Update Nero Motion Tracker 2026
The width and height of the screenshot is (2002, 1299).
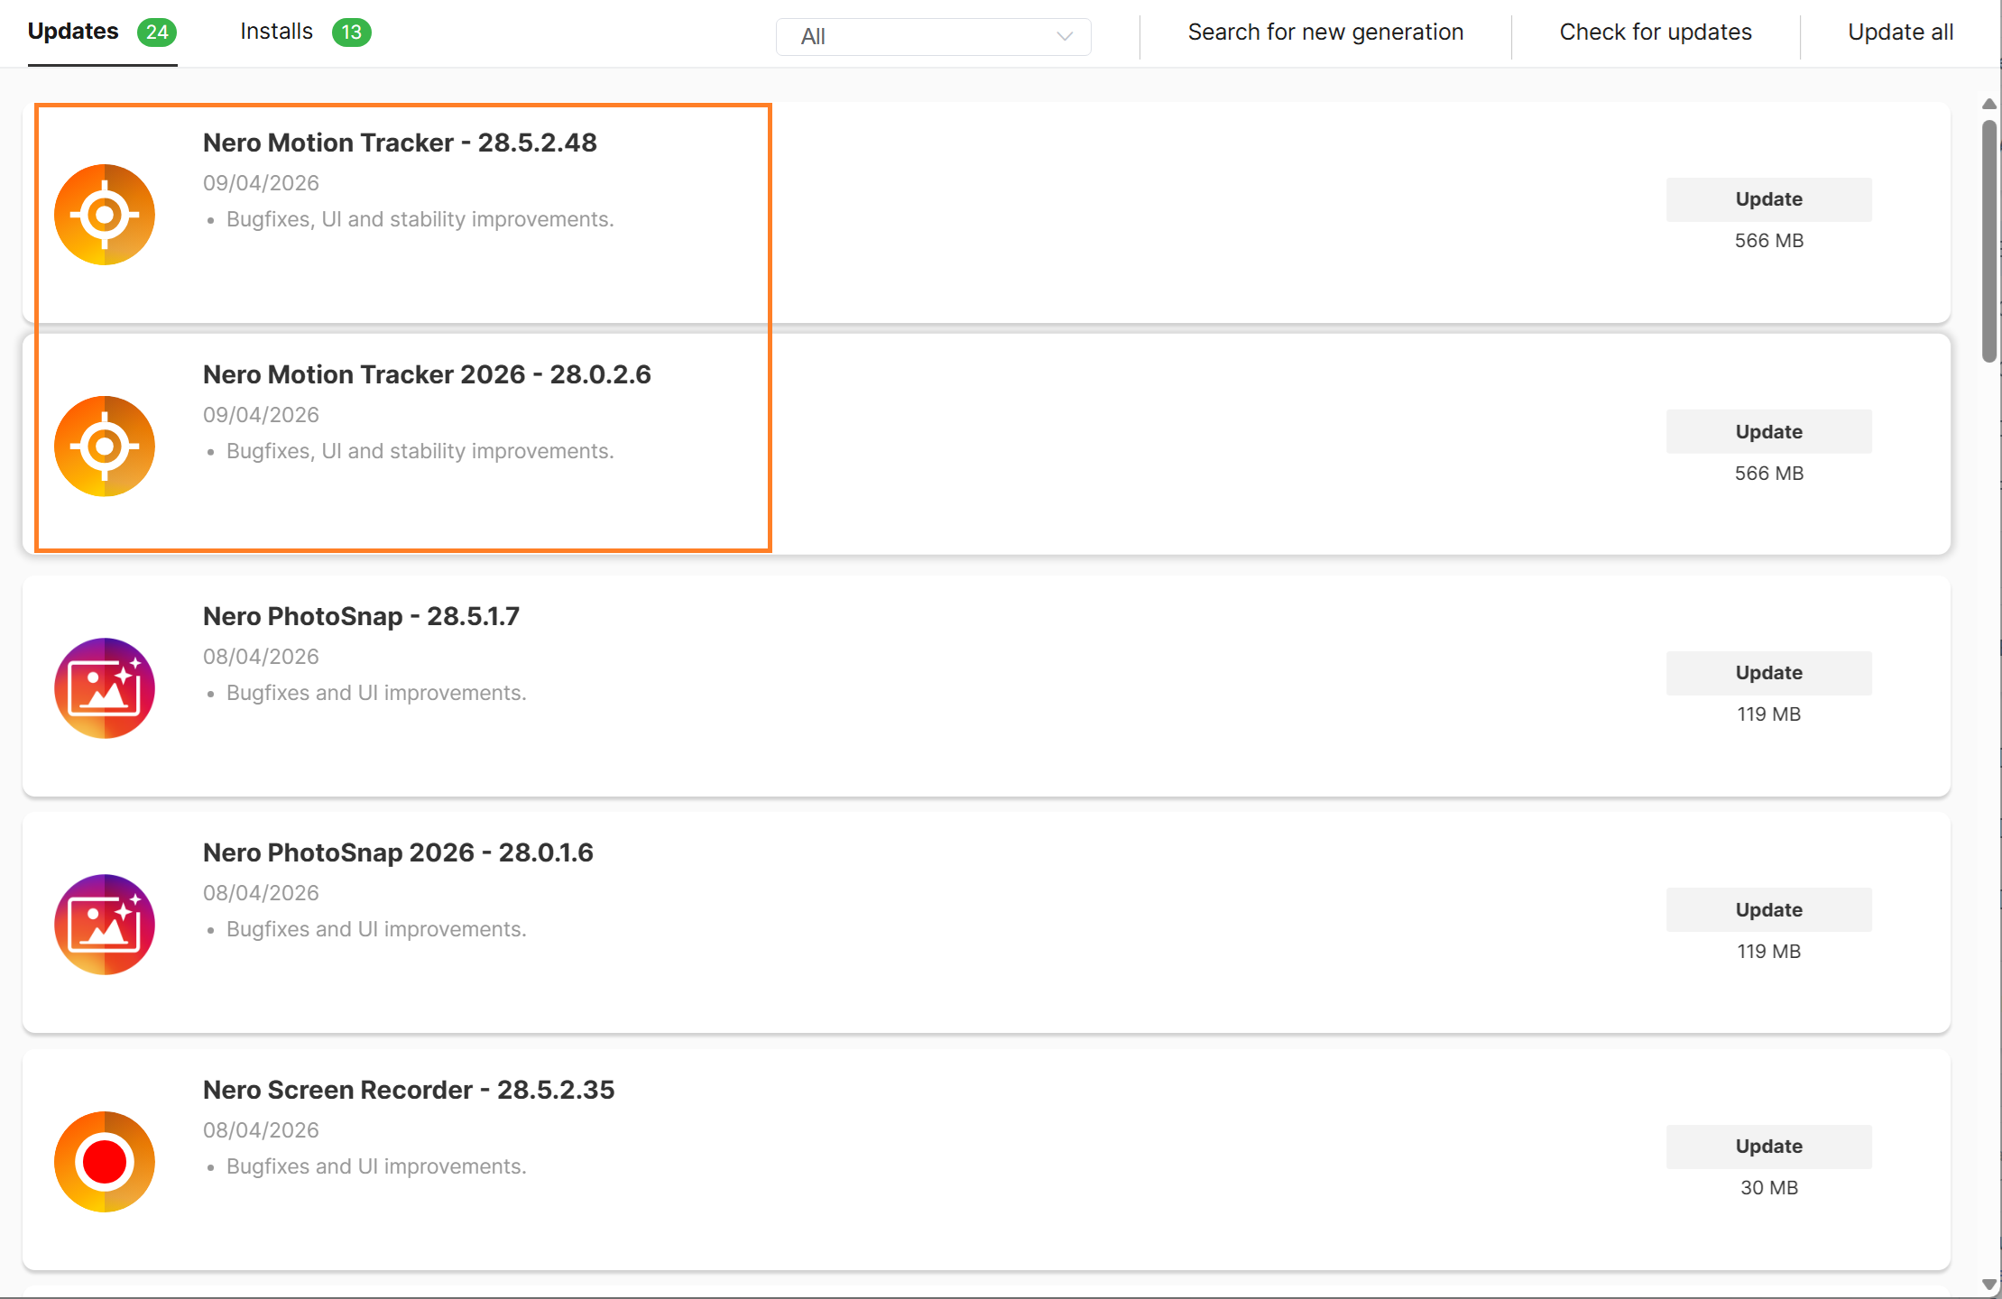coord(1768,432)
